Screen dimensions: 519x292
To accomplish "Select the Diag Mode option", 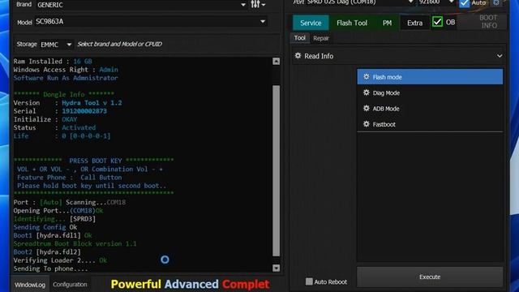I will pos(430,92).
